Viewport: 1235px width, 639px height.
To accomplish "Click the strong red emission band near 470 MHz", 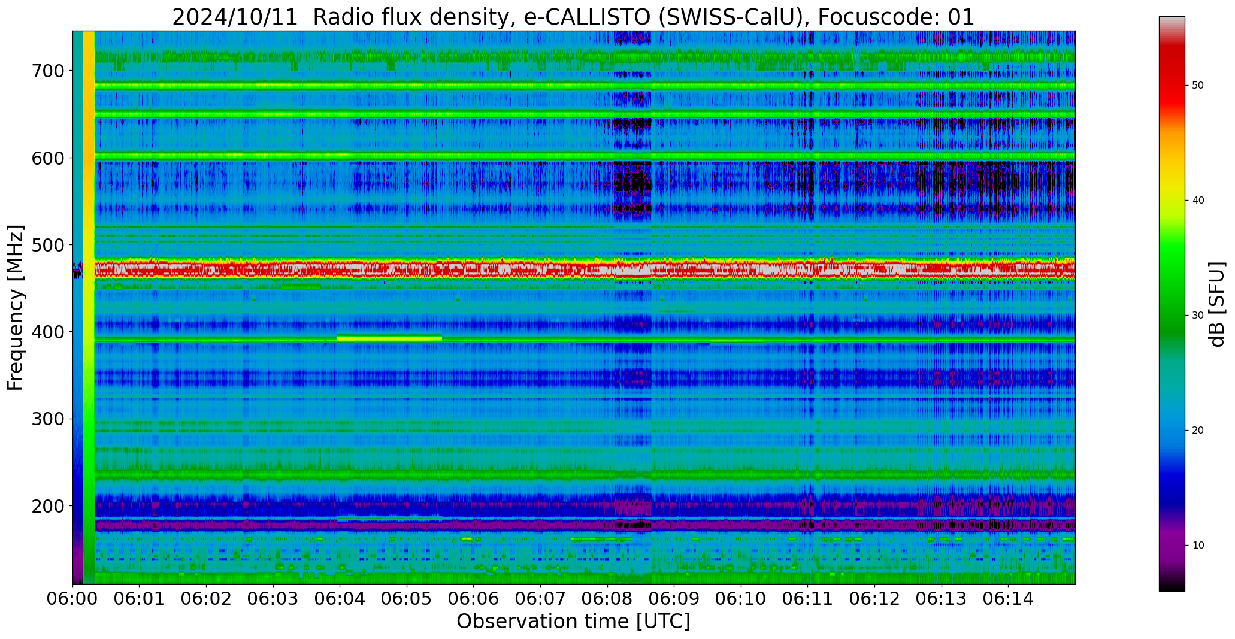I will (585, 269).
